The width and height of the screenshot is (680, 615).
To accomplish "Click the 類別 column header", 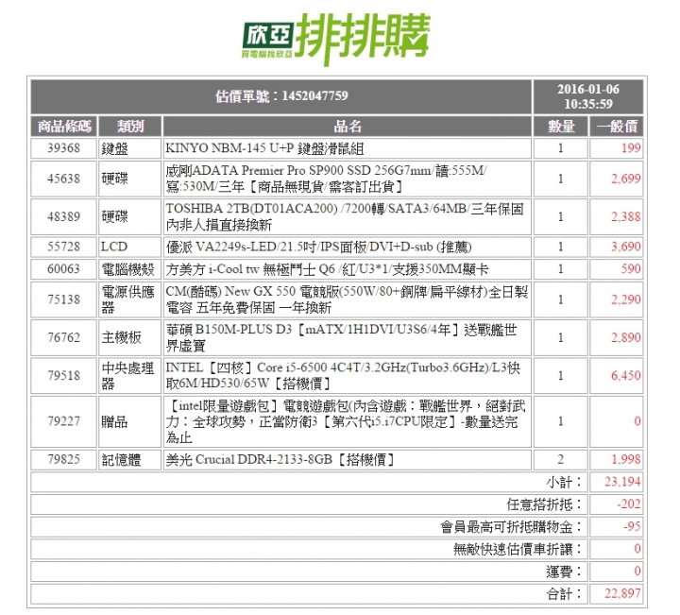I will pyautogui.click(x=130, y=127).
